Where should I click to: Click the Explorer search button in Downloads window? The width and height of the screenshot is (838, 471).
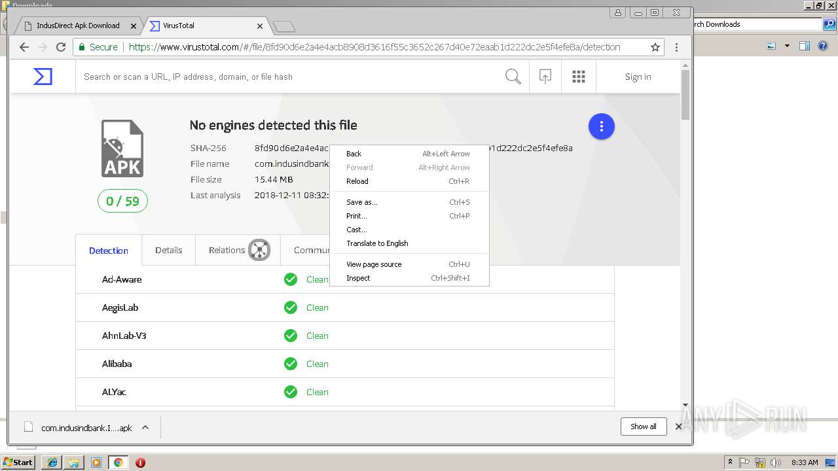pos(829,24)
